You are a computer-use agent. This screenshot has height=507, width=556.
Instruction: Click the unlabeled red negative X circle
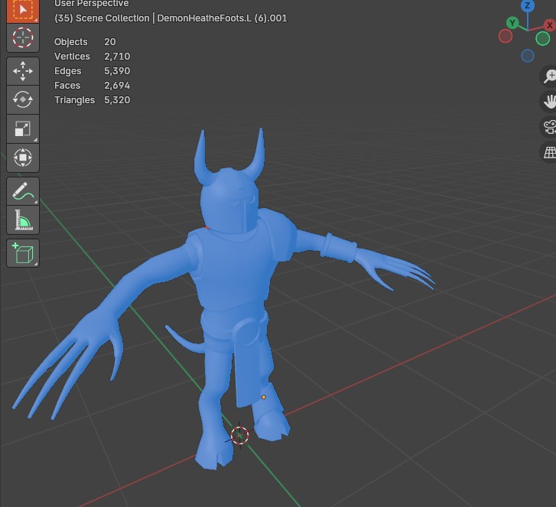point(506,36)
